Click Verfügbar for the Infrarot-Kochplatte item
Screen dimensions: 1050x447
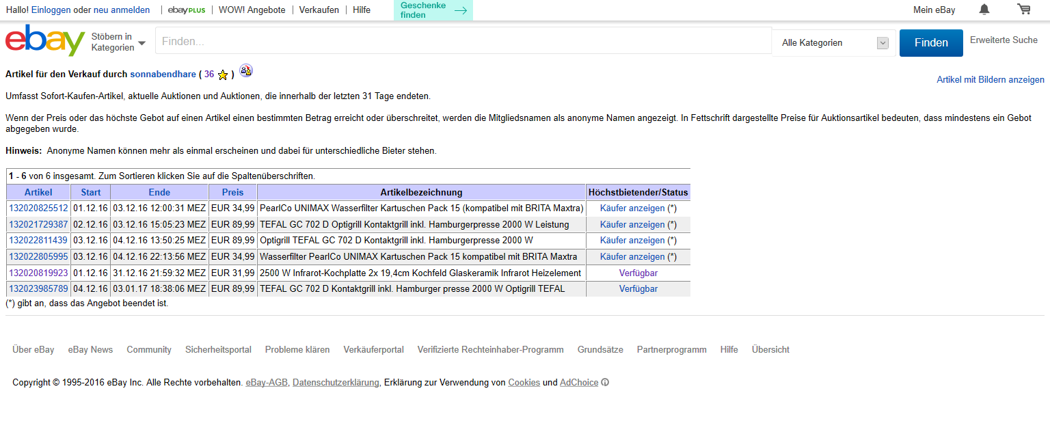tap(638, 273)
